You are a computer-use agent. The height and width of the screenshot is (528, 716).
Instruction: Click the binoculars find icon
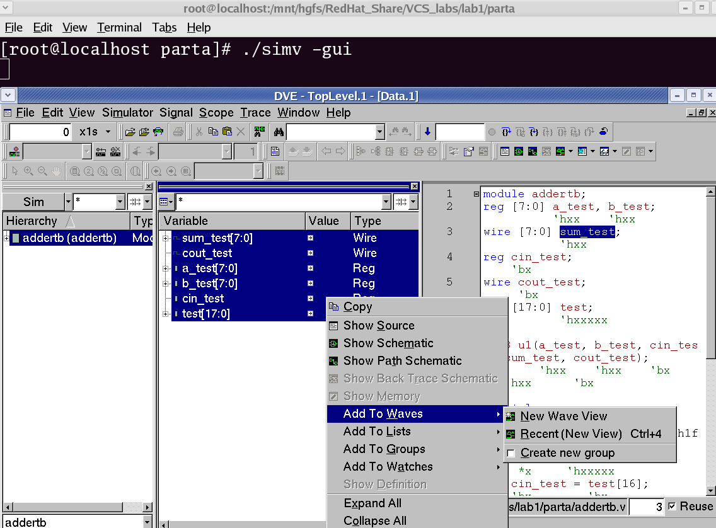click(278, 132)
